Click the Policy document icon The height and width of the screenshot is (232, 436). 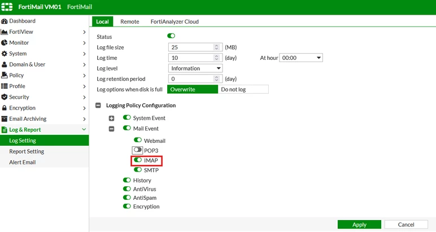click(4, 75)
